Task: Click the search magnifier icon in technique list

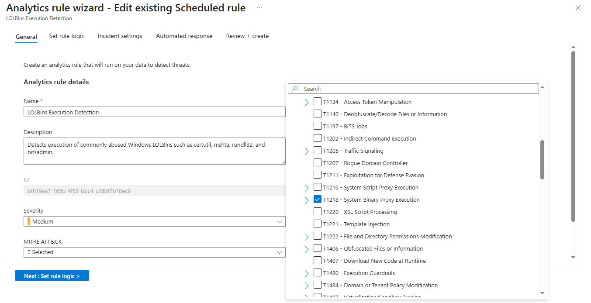Action: pyautogui.click(x=295, y=89)
